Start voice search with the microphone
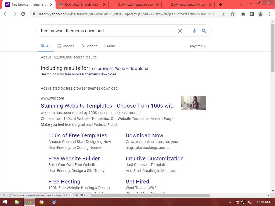The image size is (275, 206). (194, 31)
